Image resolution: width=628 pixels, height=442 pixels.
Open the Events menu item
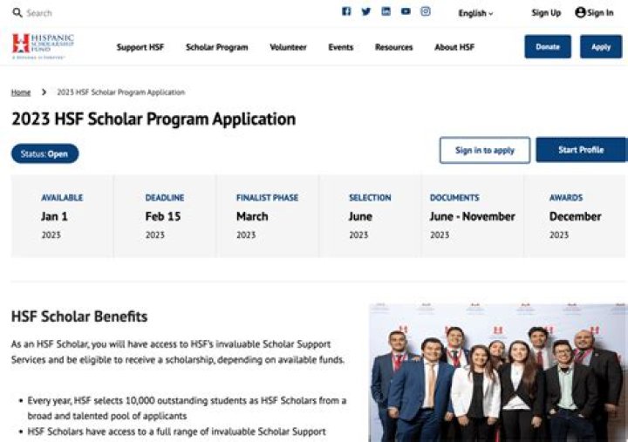click(340, 47)
